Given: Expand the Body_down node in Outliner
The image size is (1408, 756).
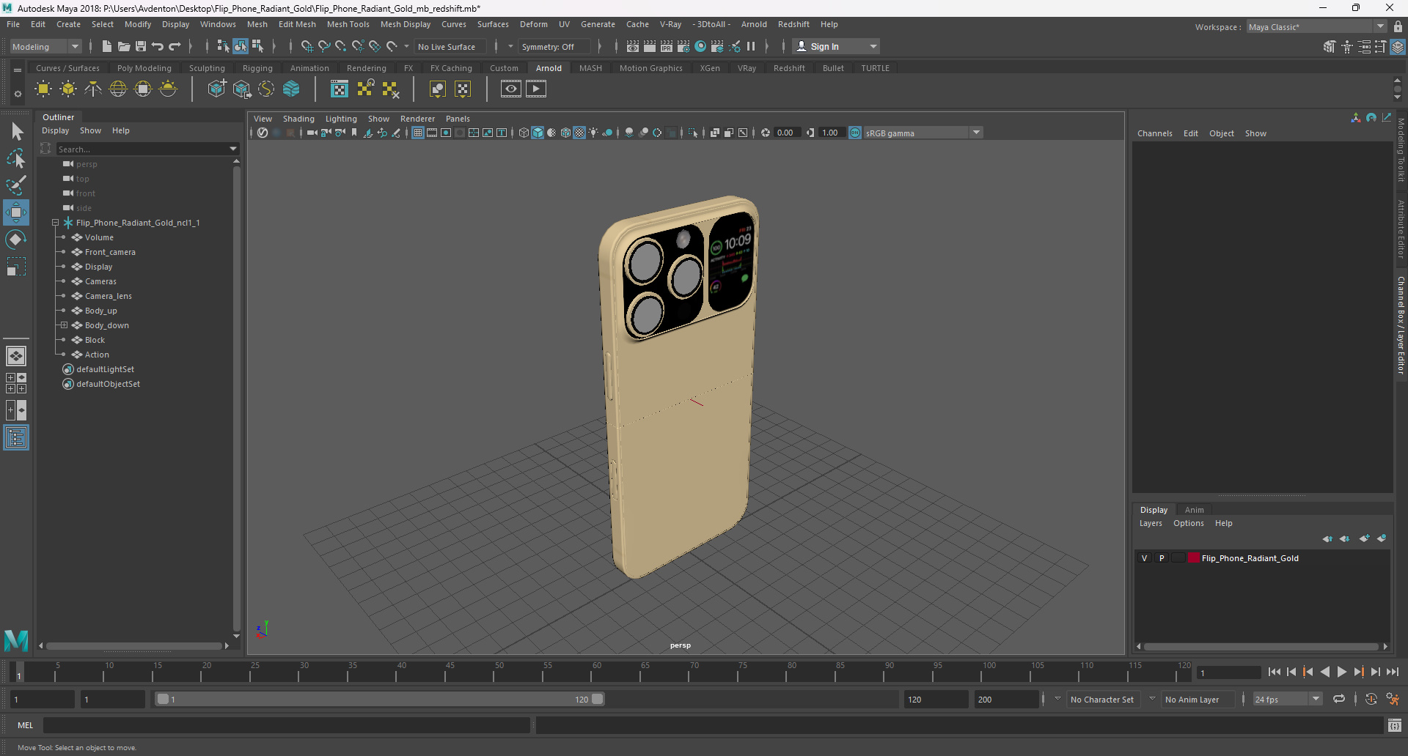Looking at the screenshot, I should pyautogui.click(x=64, y=325).
